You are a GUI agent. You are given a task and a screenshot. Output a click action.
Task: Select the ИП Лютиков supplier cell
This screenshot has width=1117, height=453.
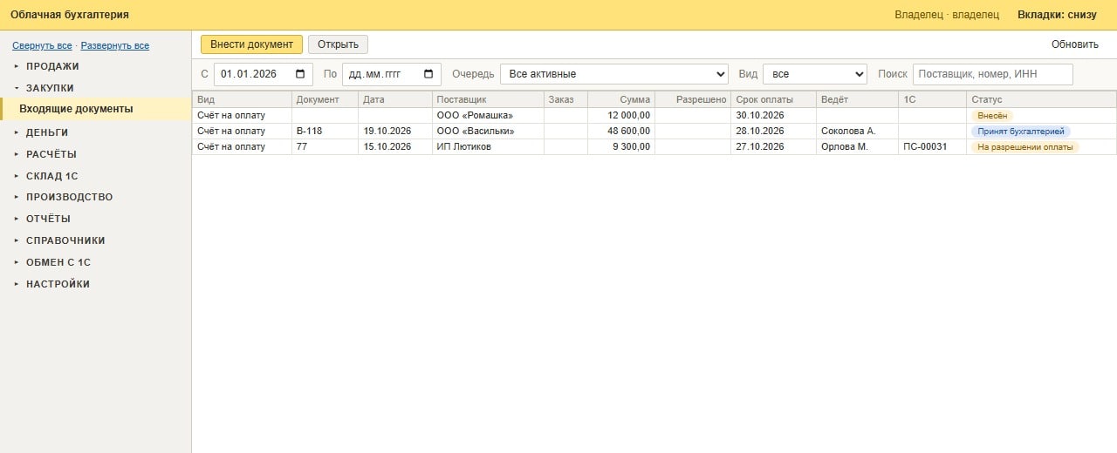488,146
